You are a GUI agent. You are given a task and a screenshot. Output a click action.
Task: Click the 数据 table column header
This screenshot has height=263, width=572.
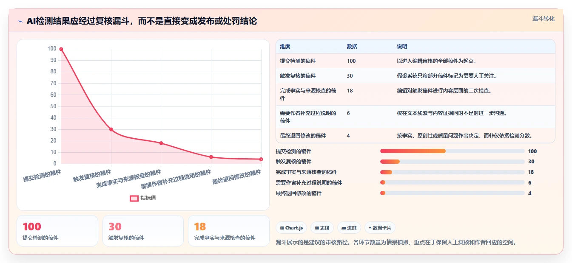point(352,47)
